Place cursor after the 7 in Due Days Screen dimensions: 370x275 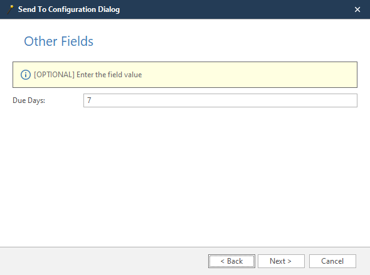(92, 100)
